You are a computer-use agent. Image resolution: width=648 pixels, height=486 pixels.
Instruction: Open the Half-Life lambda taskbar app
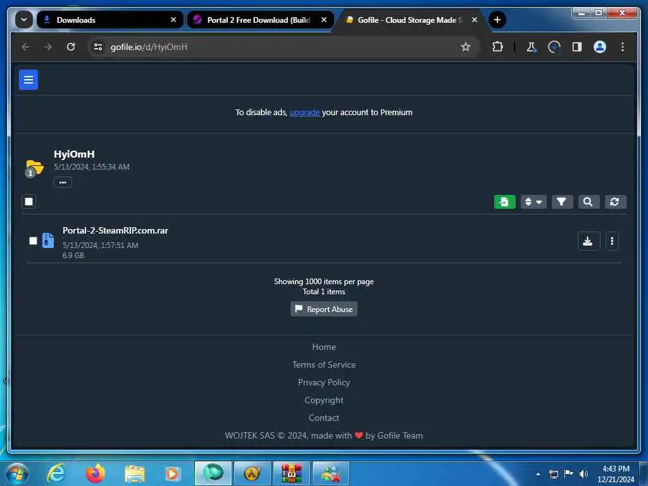tap(252, 473)
